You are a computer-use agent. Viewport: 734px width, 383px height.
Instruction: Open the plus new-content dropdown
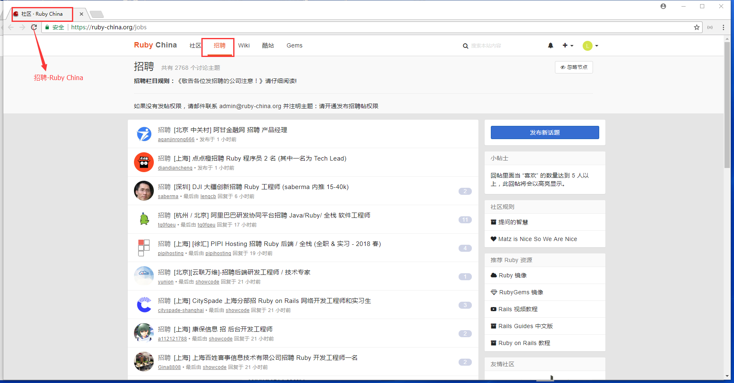[568, 45]
